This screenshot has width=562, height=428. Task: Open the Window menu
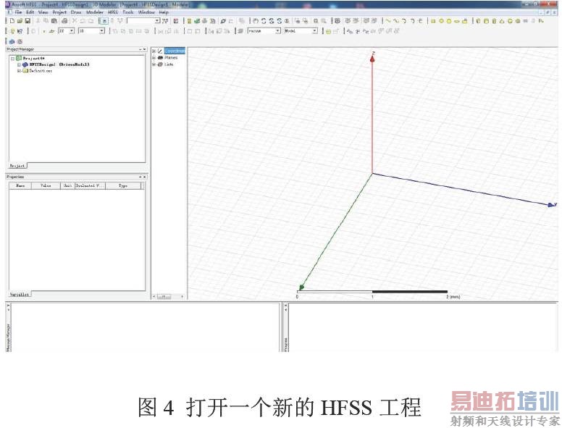coord(146,12)
